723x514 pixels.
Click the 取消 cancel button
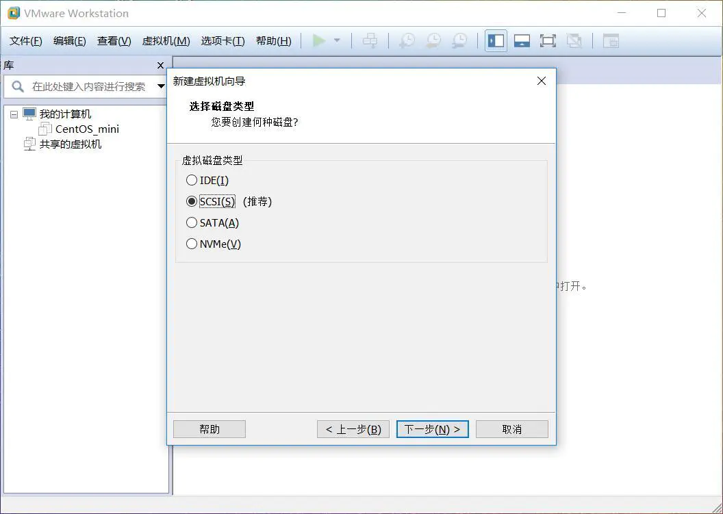(512, 429)
